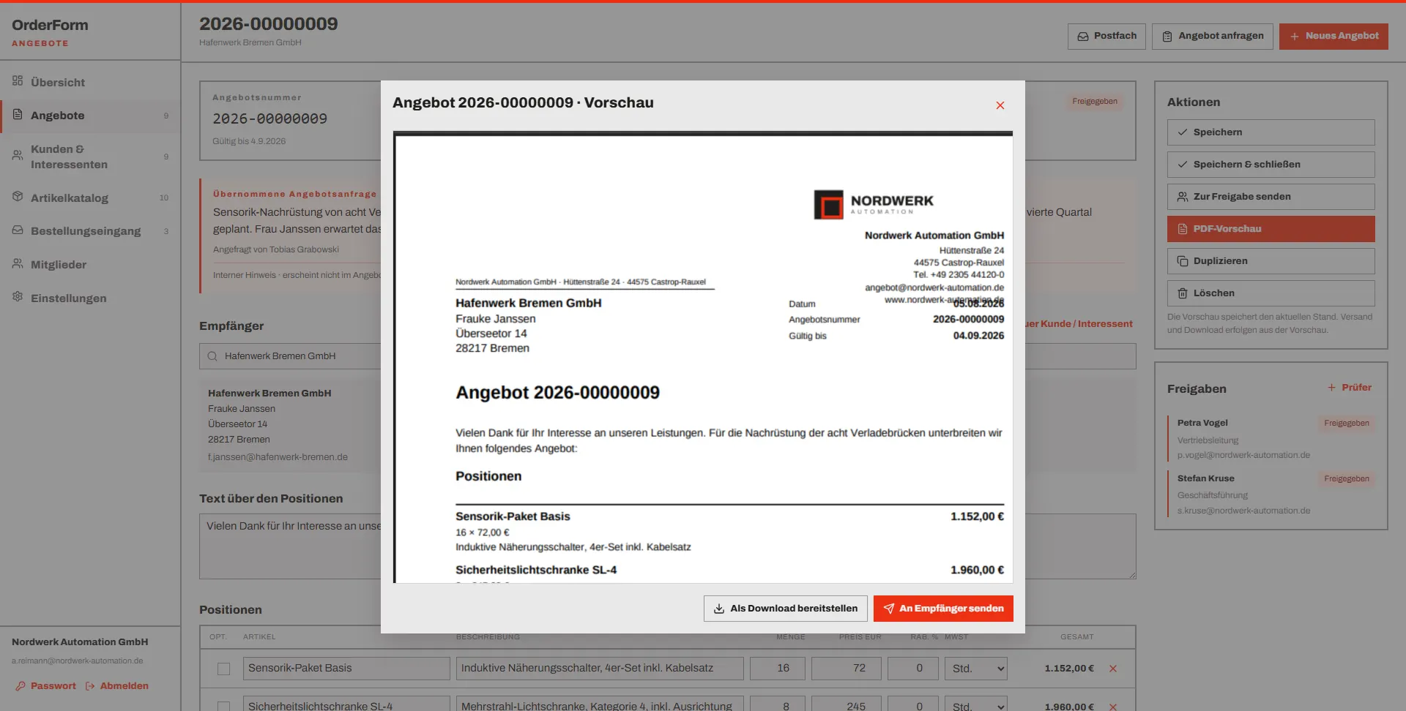This screenshot has height=711, width=1406.
Task: Click Angebot anfragen button
Action: click(x=1213, y=36)
